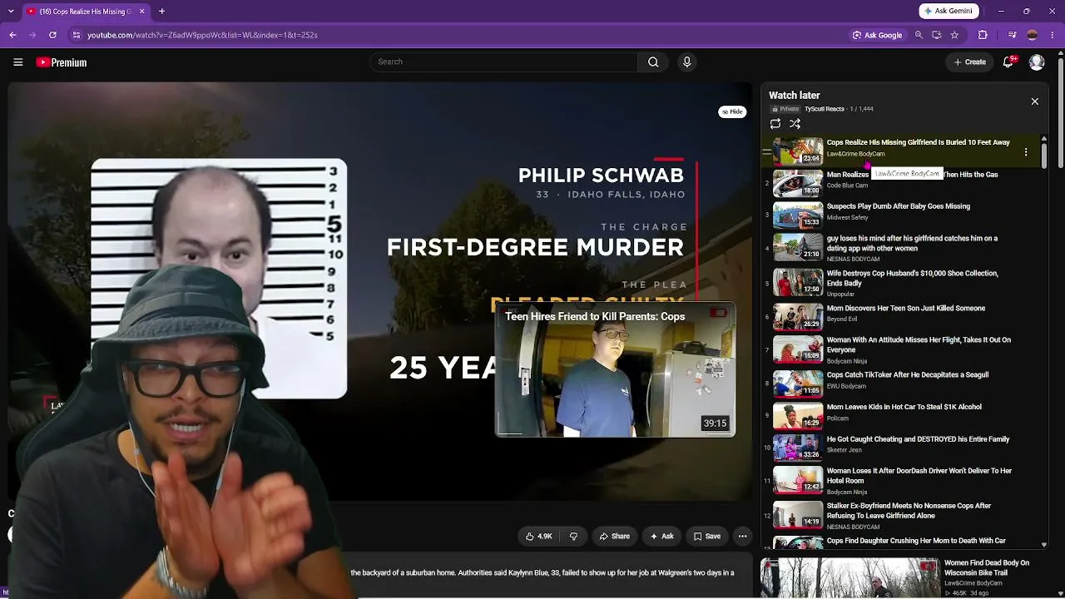Open 'Cops Find Daughter Crushing Her Mom' video
The width and height of the screenshot is (1065, 599).
click(x=916, y=541)
